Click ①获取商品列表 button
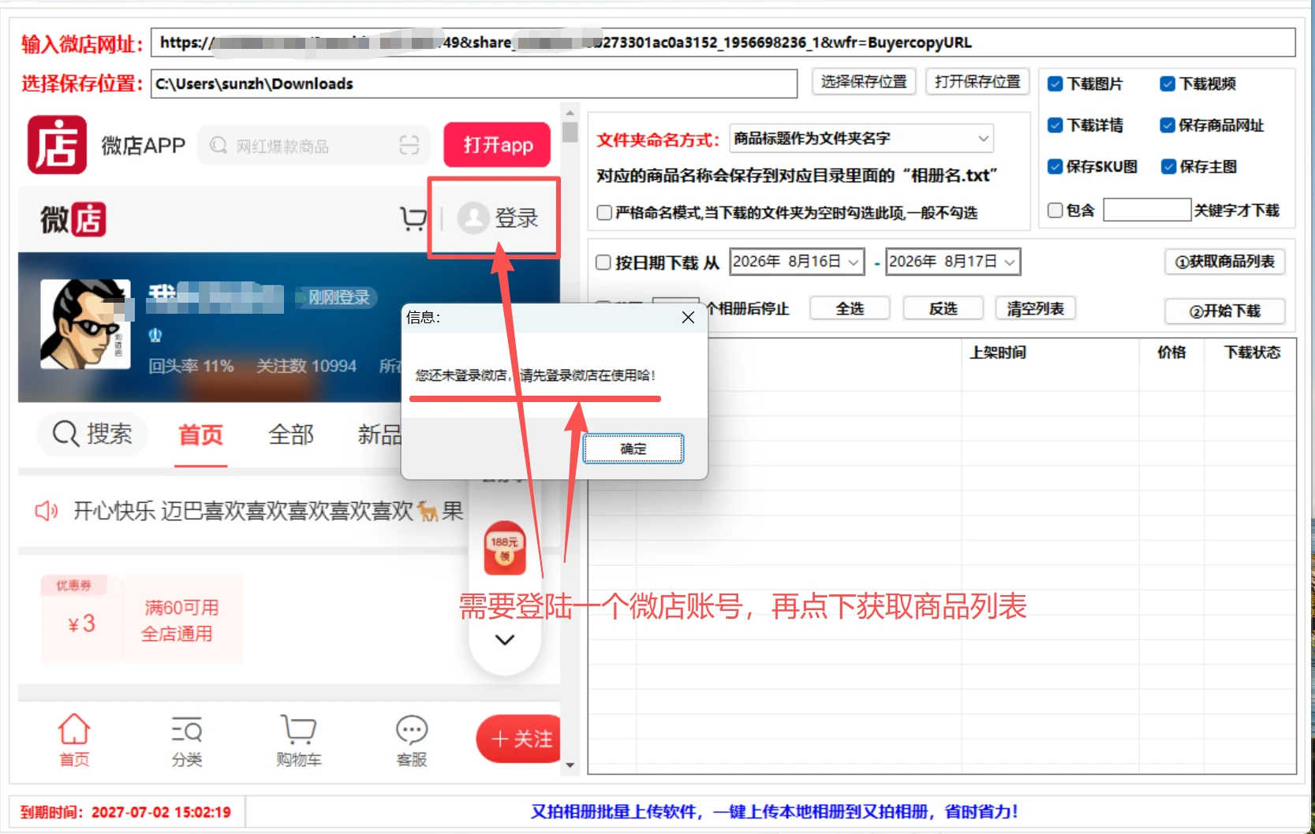 [1225, 262]
